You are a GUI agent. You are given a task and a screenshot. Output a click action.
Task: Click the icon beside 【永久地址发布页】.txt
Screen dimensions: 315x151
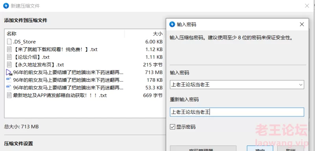(x=9, y=64)
